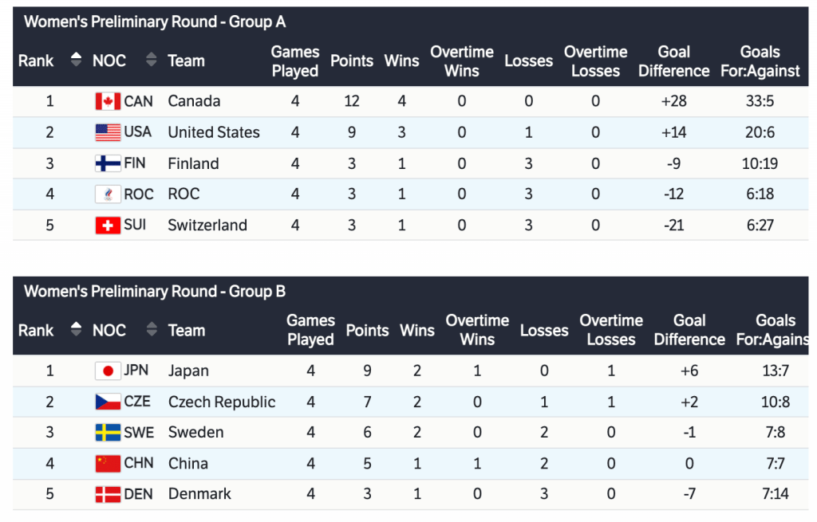
Task: Click the Sweden flag icon
Action: click(108, 433)
